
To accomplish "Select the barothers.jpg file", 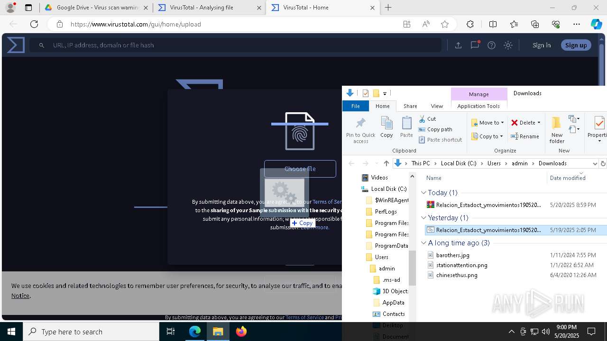I will pos(453,255).
